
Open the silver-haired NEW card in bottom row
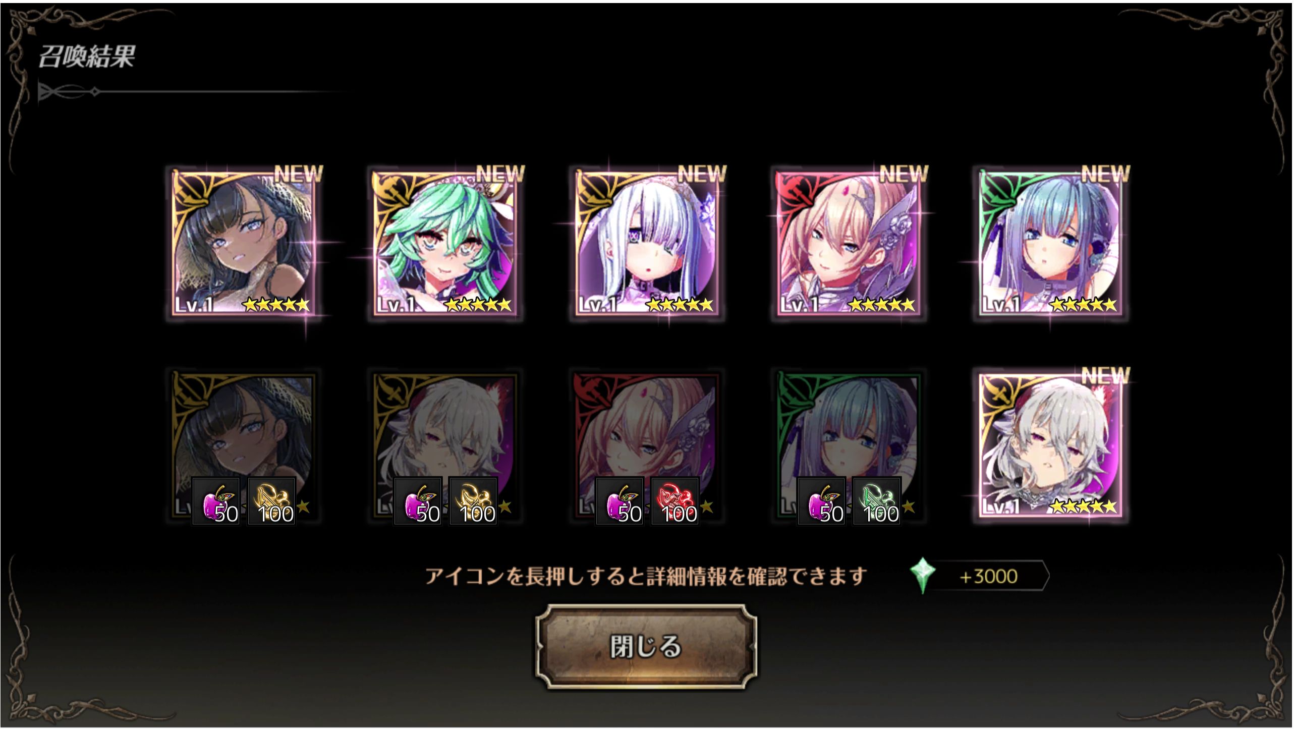(x=1051, y=445)
